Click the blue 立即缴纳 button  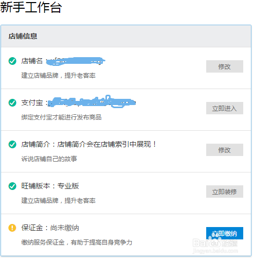(x=225, y=233)
